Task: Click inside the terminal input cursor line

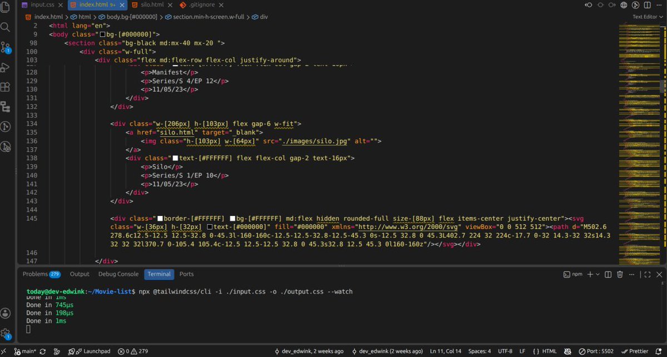Action: (29, 329)
